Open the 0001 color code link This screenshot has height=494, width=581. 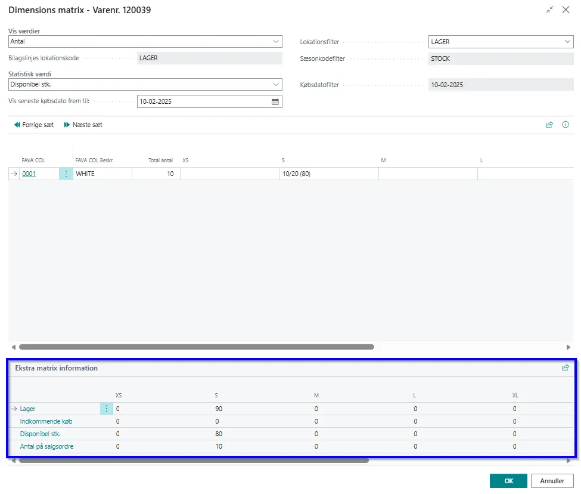[x=29, y=174]
